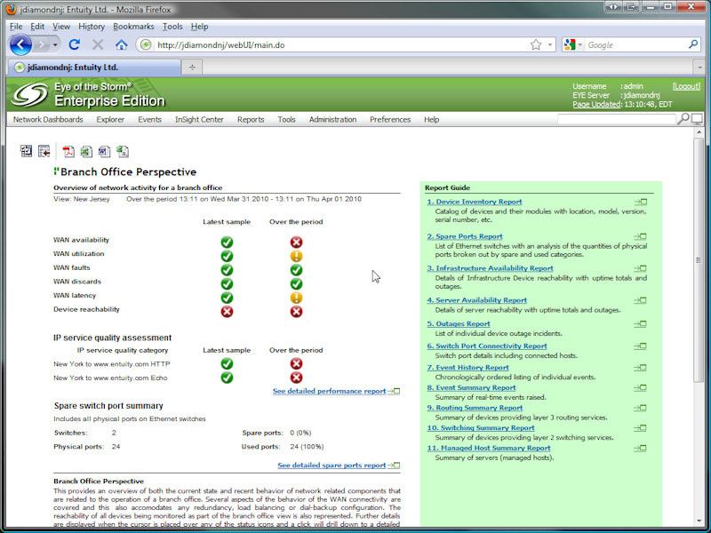Open the Preferences menu
This screenshot has height=533, width=711.
pos(390,119)
